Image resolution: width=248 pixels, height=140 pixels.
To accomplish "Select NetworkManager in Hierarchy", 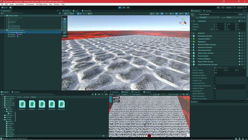I will click(17, 32).
